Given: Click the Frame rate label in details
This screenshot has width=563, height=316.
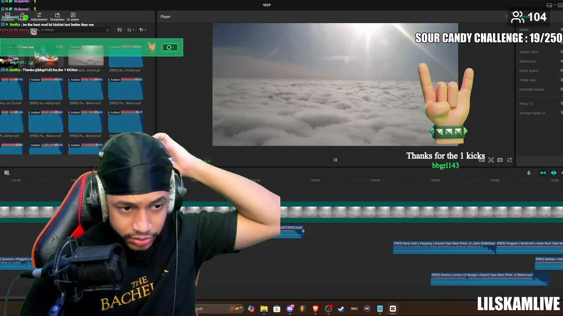Looking at the screenshot, I should point(528,80).
